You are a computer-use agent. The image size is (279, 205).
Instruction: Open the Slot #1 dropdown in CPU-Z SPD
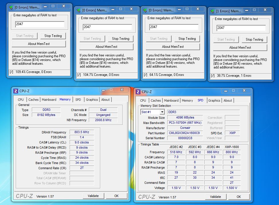tap(162, 112)
